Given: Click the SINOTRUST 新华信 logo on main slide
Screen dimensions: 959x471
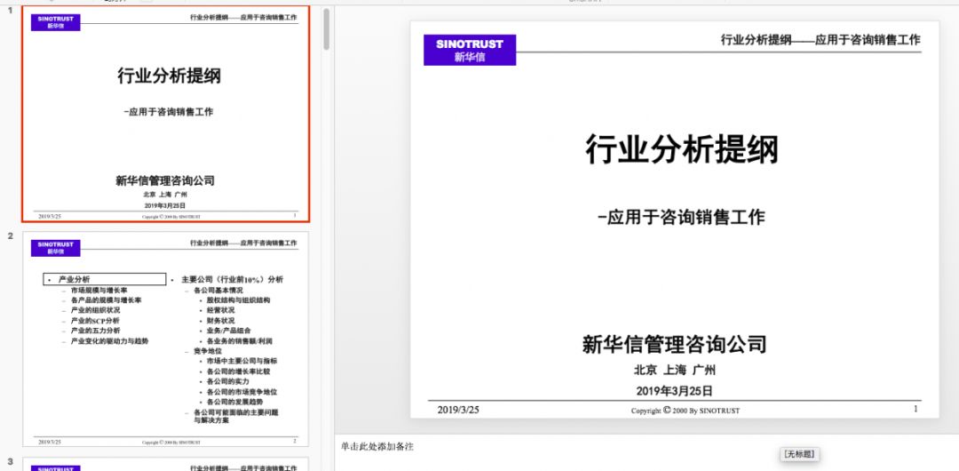Looking at the screenshot, I should point(470,50).
